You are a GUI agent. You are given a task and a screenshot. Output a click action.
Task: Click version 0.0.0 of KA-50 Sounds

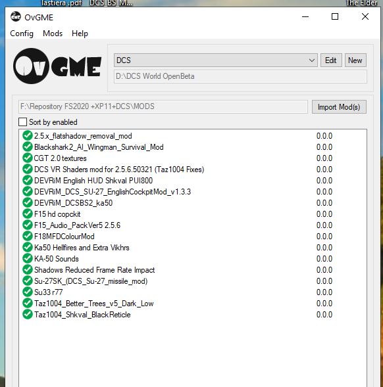(x=324, y=259)
